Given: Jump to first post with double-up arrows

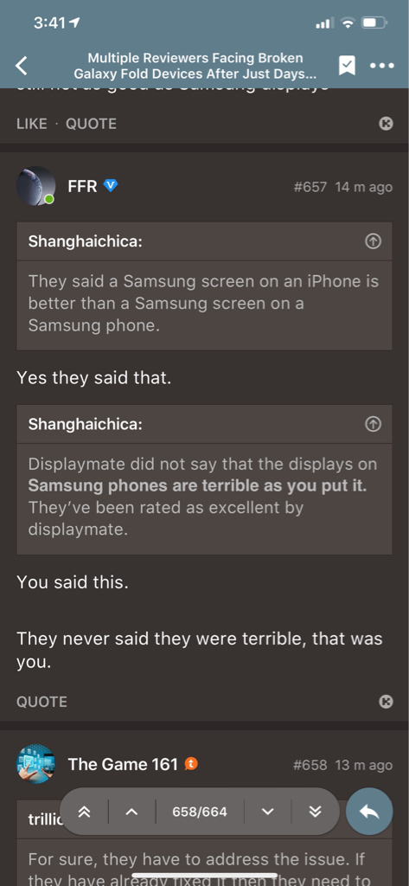Looking at the screenshot, I should tap(84, 812).
